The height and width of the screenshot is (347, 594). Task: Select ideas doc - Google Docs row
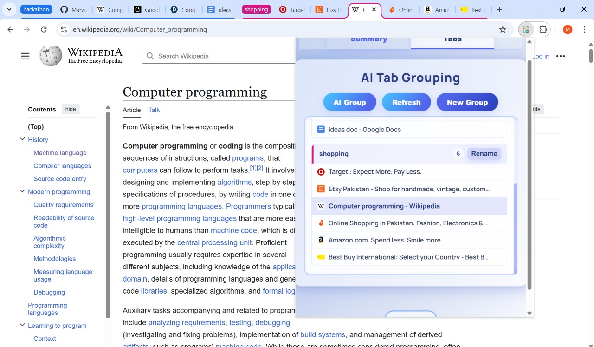[x=409, y=130]
